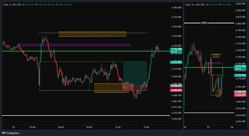Screen dimensions: 249x136
Task: Select the 'Gold, 1h, XAU_USD' chart title
Action: pyautogui.click(x=195, y=5)
